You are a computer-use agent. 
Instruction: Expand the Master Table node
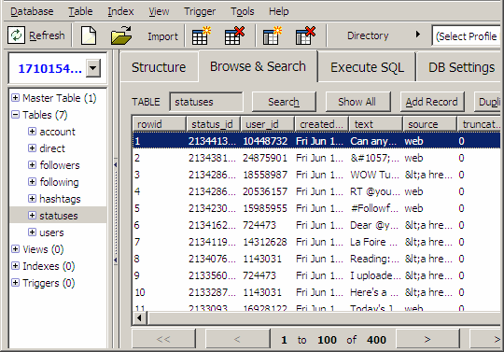point(15,97)
